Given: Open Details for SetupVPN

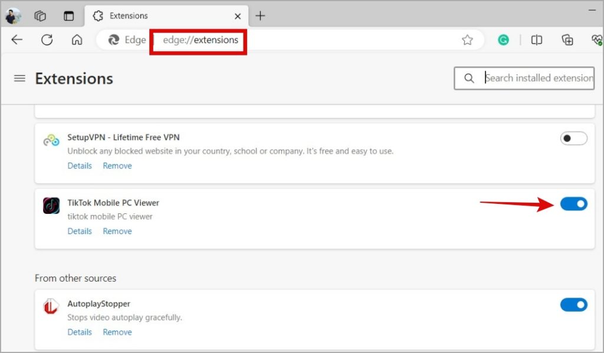Looking at the screenshot, I should [x=80, y=166].
